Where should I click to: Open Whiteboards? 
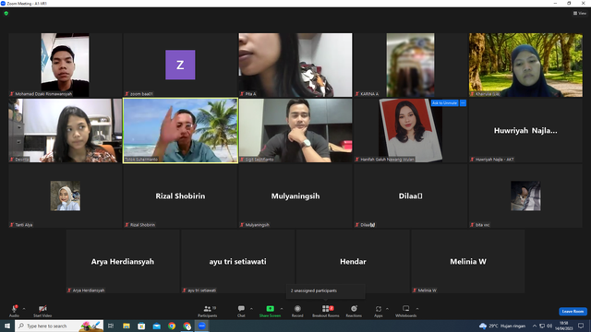pos(406,311)
